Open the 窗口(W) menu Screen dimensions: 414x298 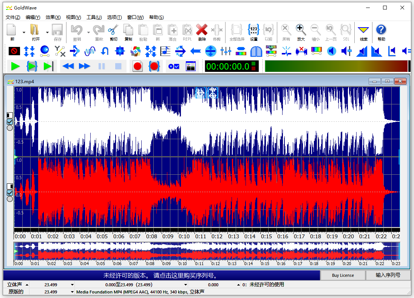point(136,17)
